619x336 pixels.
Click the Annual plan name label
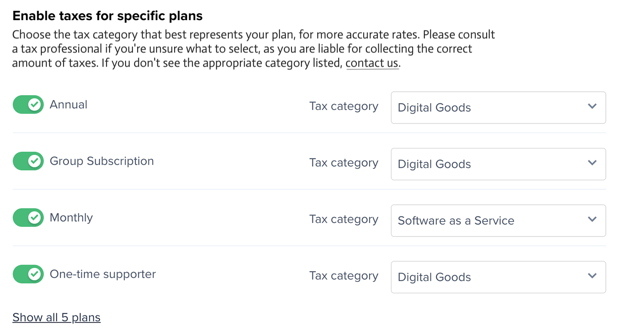click(x=68, y=105)
